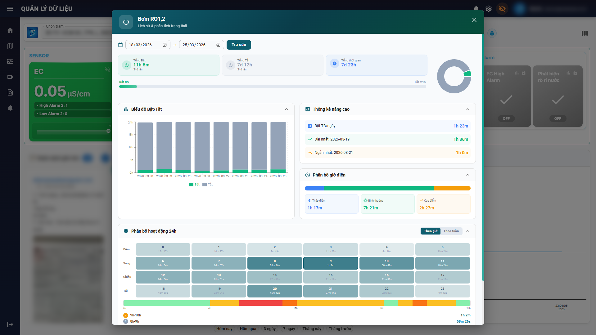Open the camera page in sidebar

click(10, 77)
